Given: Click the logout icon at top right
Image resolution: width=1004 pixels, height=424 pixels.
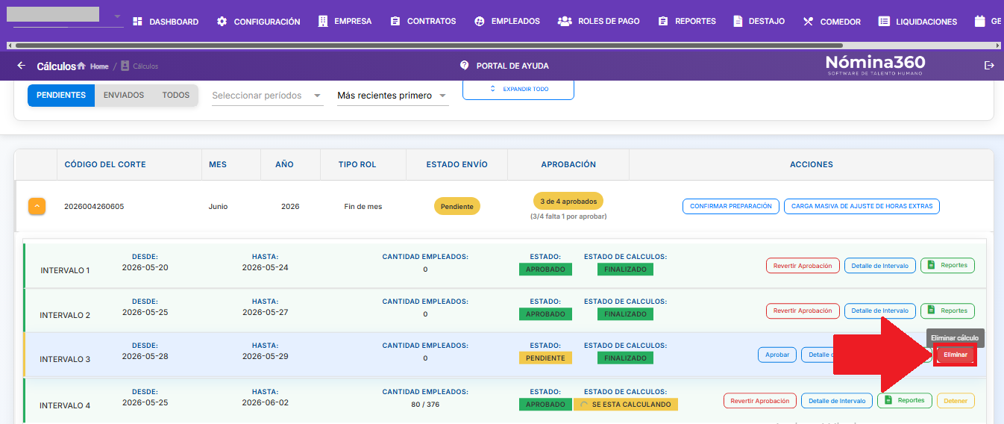Looking at the screenshot, I should pos(989,66).
